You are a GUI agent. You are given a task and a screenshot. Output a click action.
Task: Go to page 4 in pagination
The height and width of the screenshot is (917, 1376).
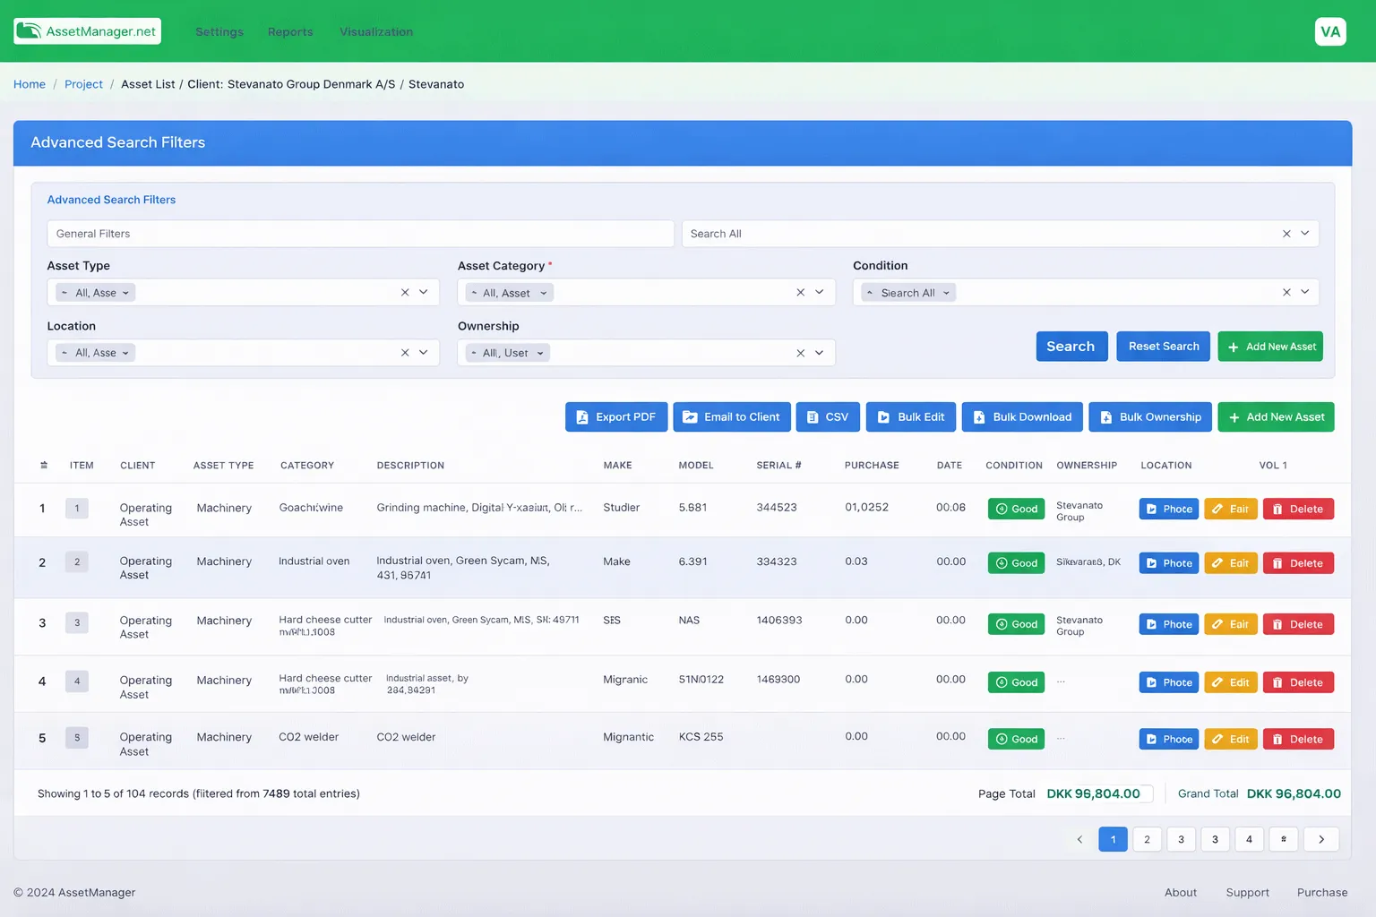click(1249, 839)
